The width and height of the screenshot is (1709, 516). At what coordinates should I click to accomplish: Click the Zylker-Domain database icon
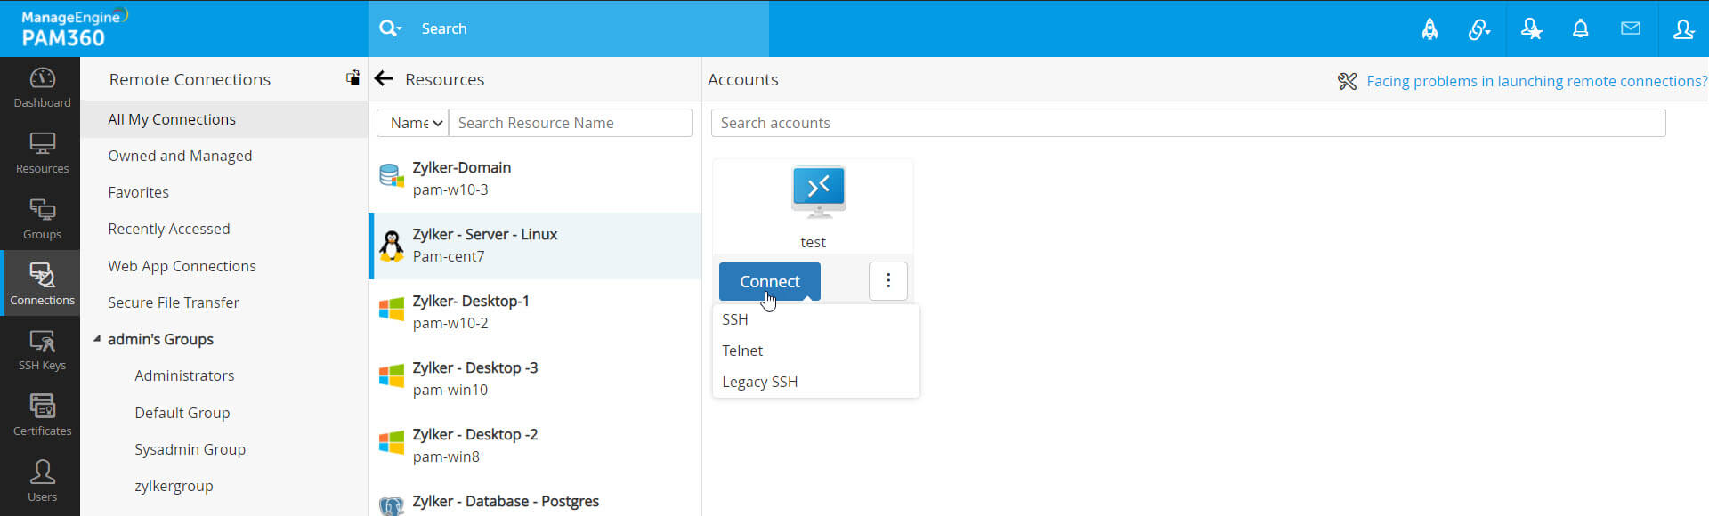coord(392,176)
